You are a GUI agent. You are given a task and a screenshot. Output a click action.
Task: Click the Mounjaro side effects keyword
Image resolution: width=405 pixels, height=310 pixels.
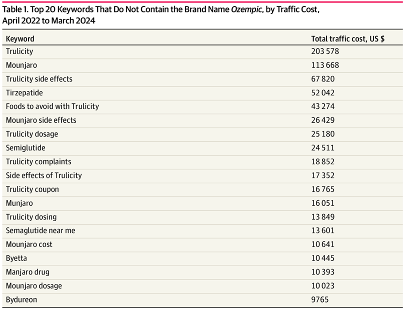(x=41, y=120)
